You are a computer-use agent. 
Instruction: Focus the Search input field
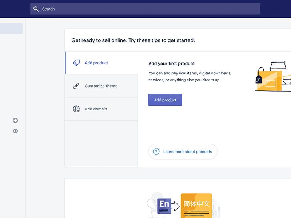pos(145,9)
